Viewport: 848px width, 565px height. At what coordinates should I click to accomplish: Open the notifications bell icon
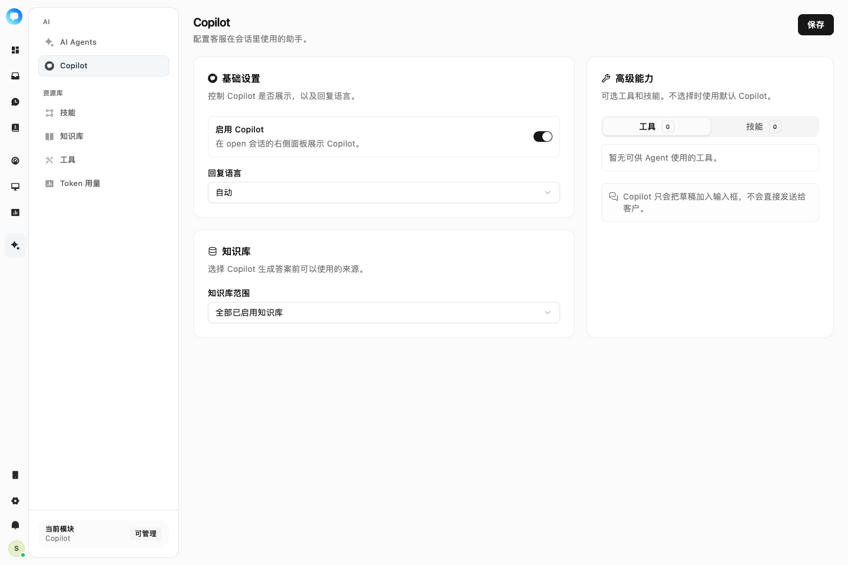[15, 525]
